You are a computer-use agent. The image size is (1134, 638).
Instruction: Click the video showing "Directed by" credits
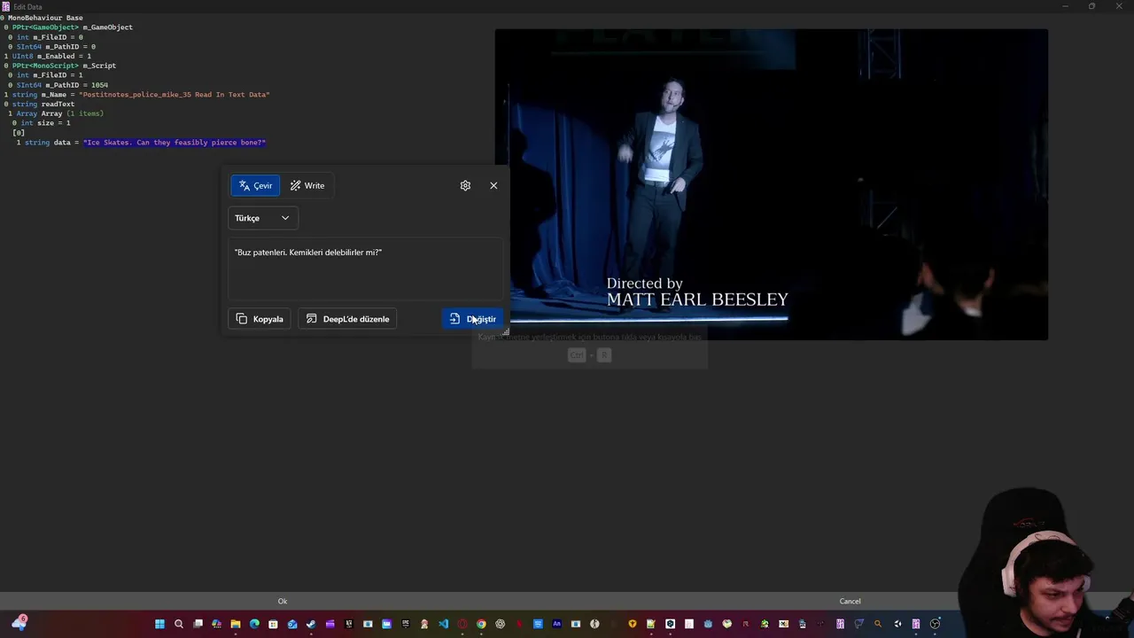[771, 184]
